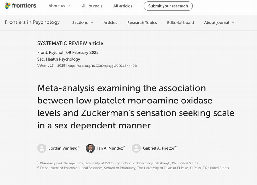Click the Ian A. Mendez author name
Image resolution: width=257 pixels, height=185 pixels.
[110, 148]
